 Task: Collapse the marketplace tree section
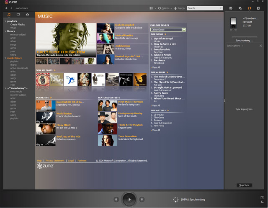(5, 58)
